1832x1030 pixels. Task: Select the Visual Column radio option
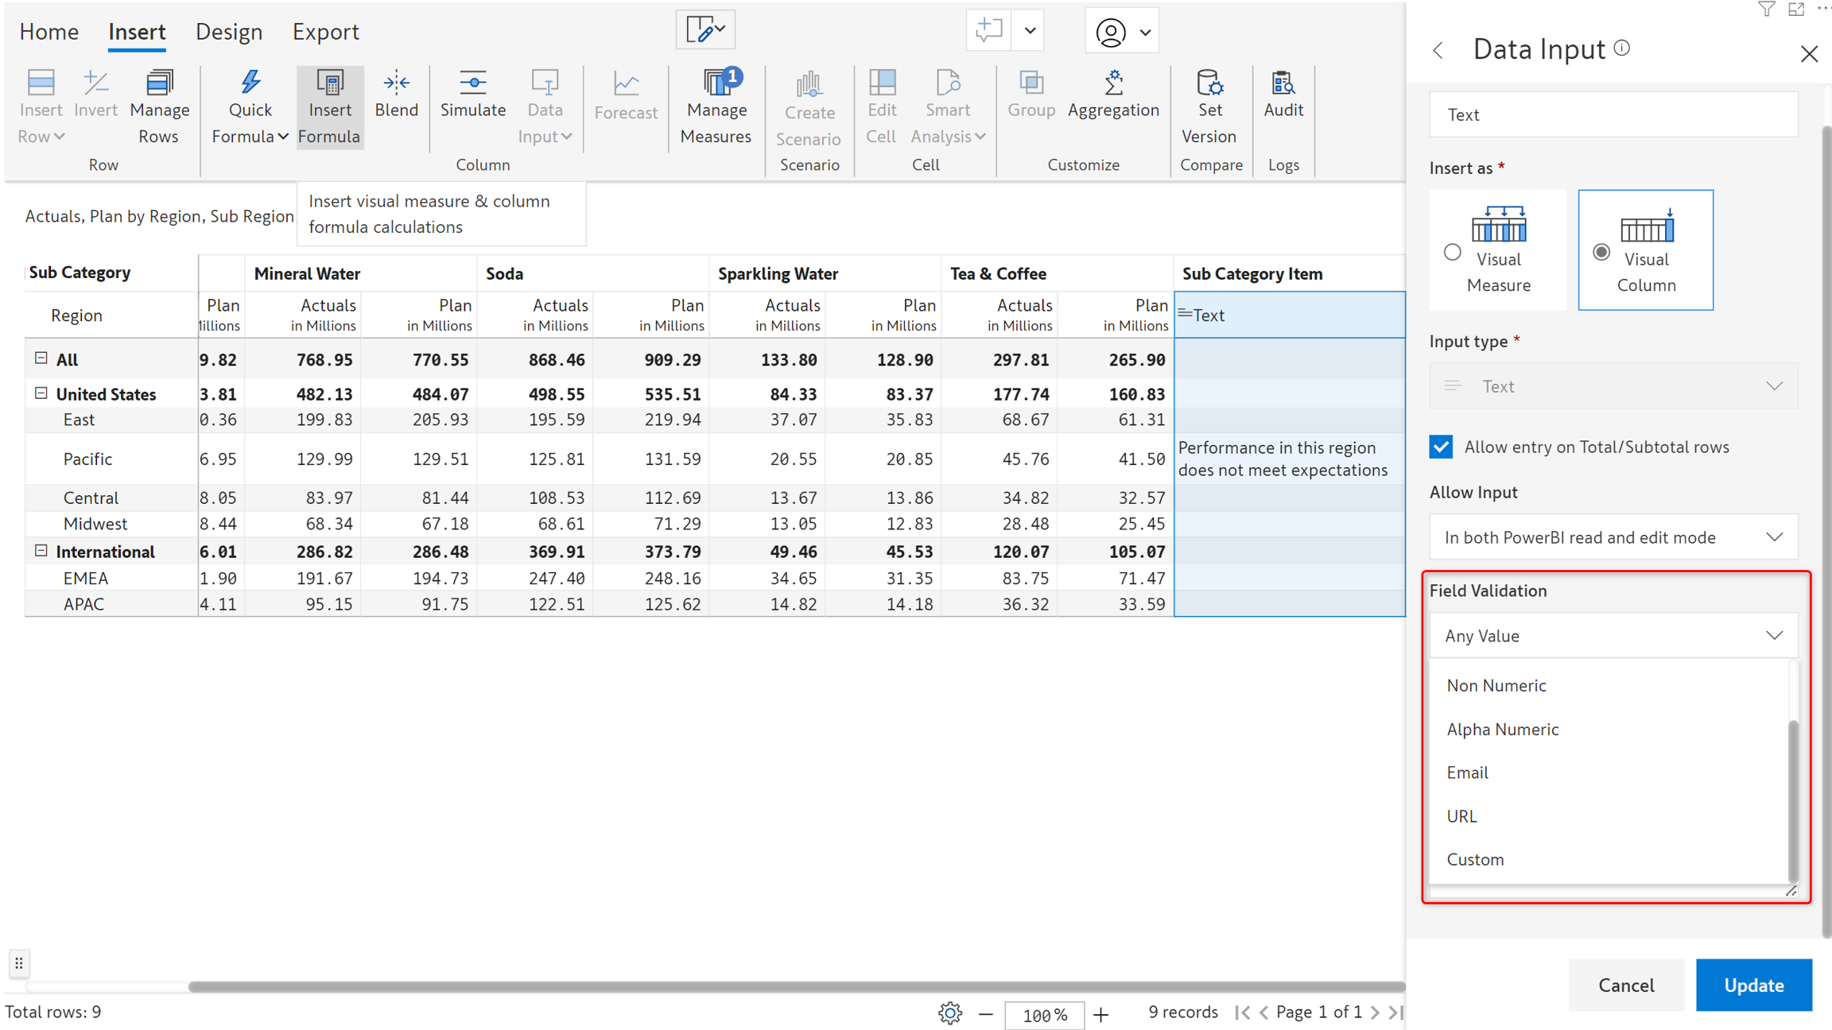pos(1601,252)
